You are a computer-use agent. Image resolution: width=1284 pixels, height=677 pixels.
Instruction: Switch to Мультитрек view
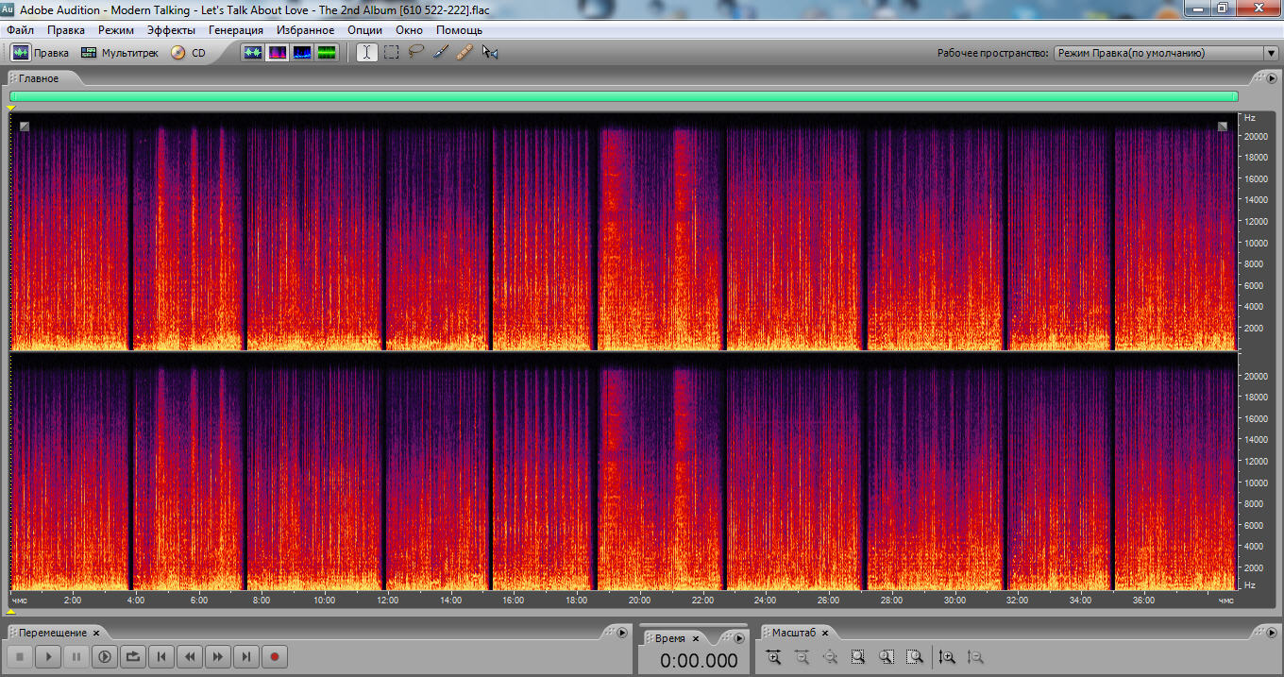pyautogui.click(x=120, y=53)
